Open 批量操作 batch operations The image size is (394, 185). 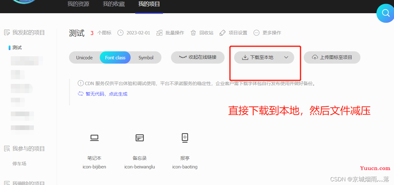point(170,33)
